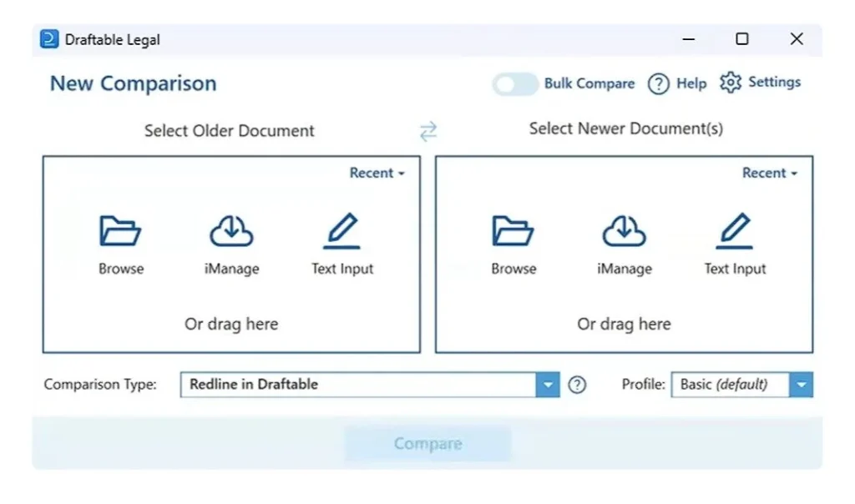Viewport: 855px width, 504px height.
Task: Expand Recent list in older document panel
Action: click(x=377, y=174)
